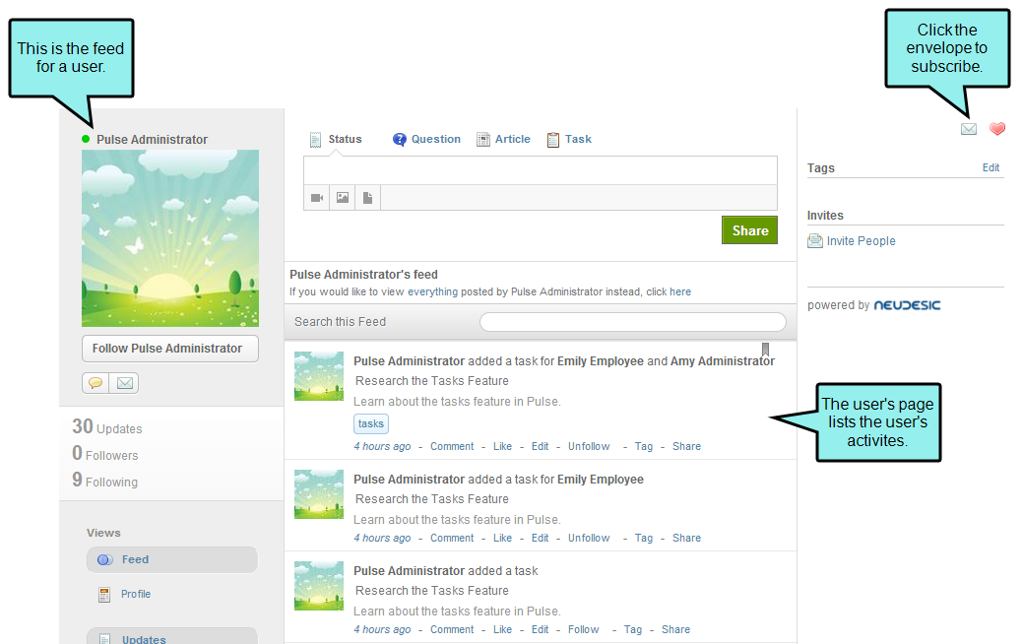The image size is (1022, 644).
Task: Click the Updates view icon
Action: coord(104,639)
